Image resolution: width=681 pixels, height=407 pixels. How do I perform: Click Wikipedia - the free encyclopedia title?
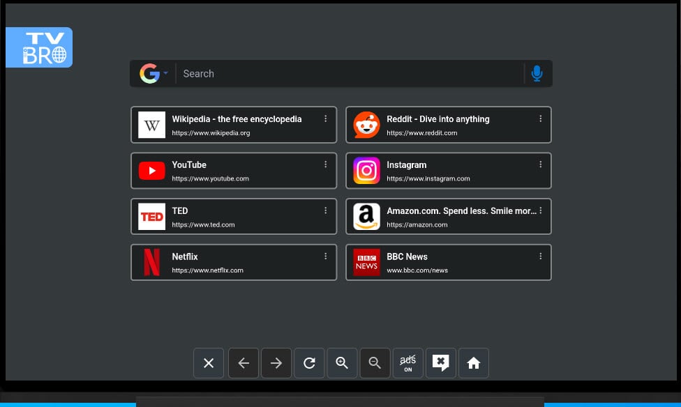(x=237, y=119)
